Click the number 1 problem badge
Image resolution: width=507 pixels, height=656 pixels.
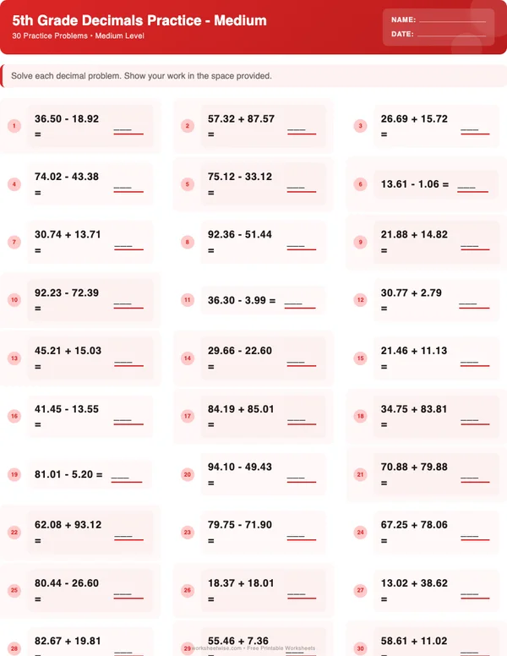point(14,126)
